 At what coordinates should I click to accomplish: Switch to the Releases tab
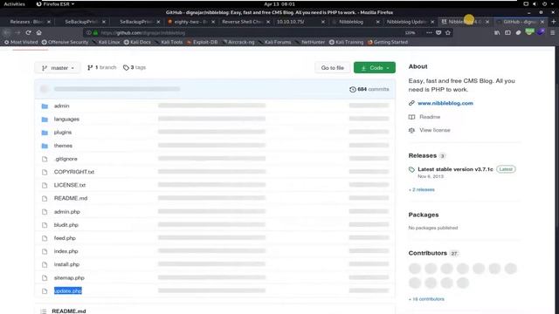(27, 22)
